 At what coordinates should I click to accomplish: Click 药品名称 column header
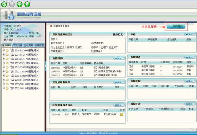pyautogui.click(x=99, y=63)
